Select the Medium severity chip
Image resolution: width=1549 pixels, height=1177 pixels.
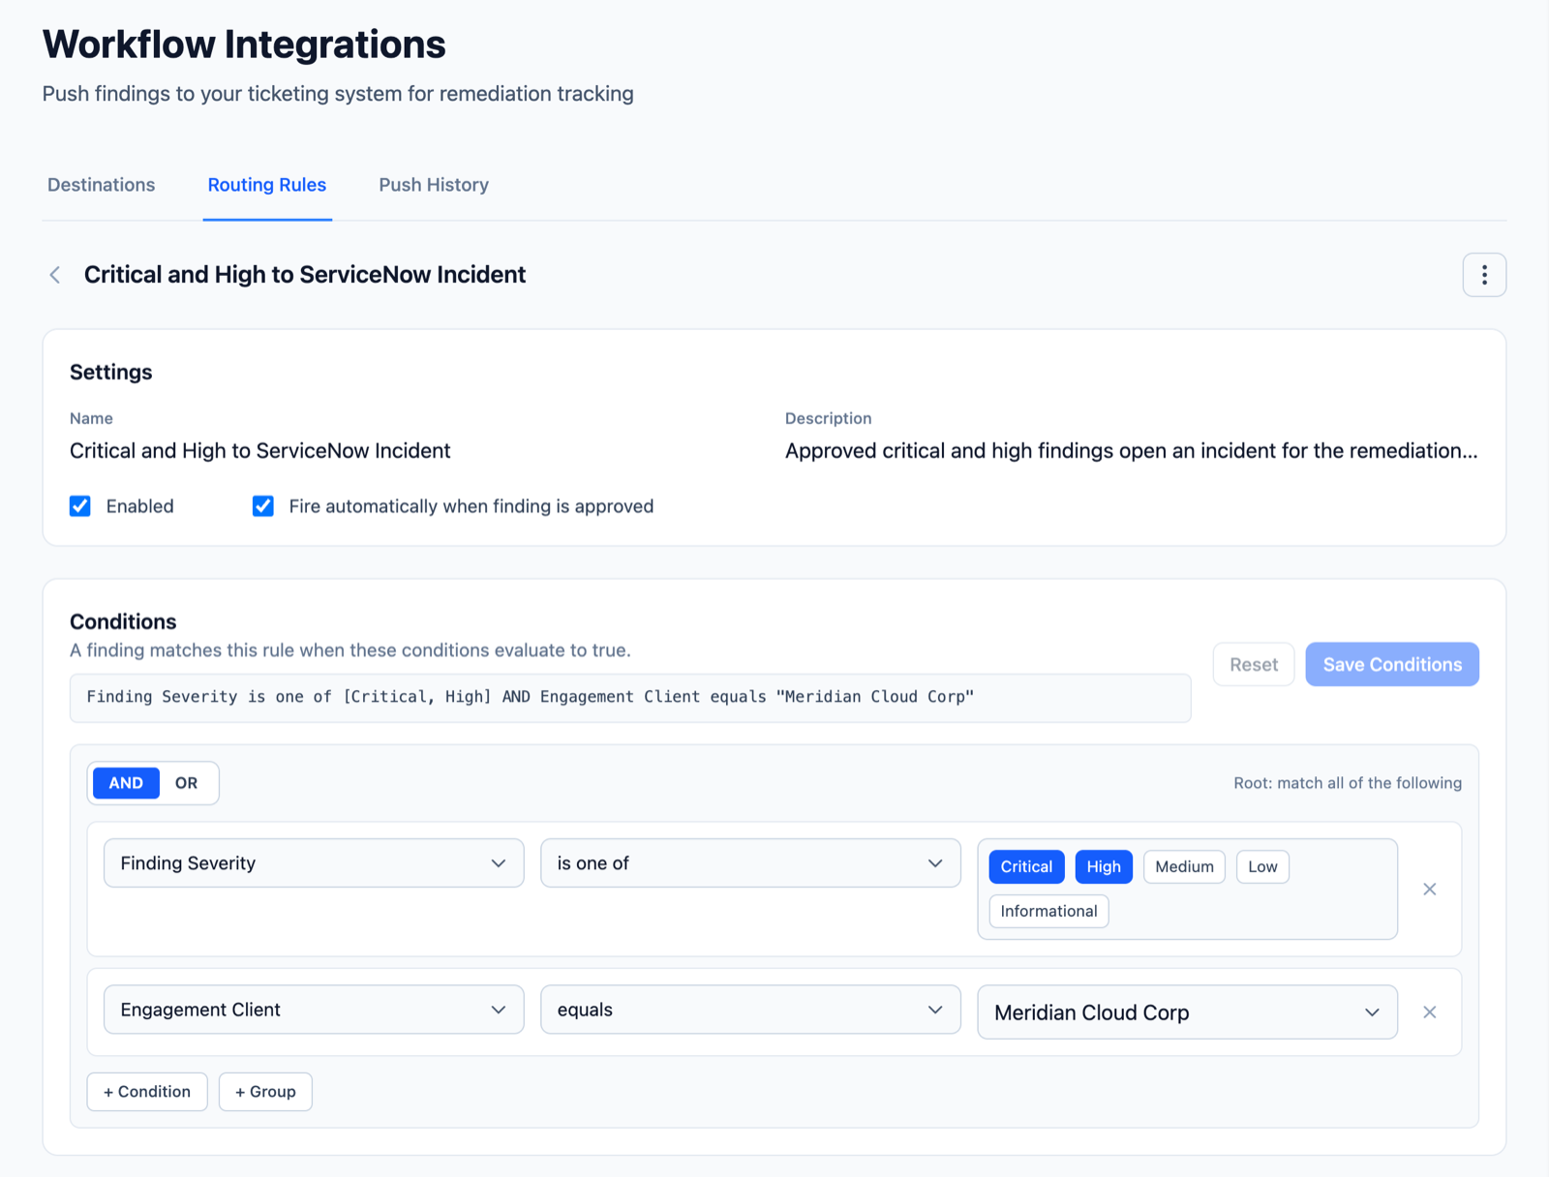tap(1184, 866)
